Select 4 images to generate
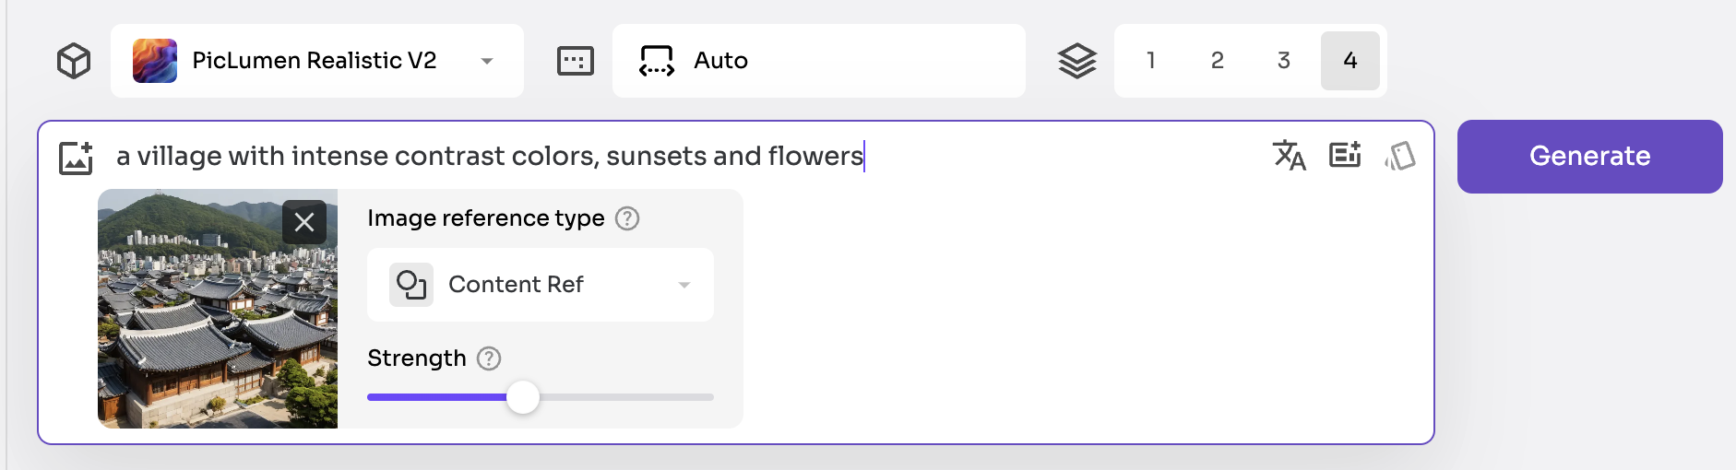 (1350, 61)
